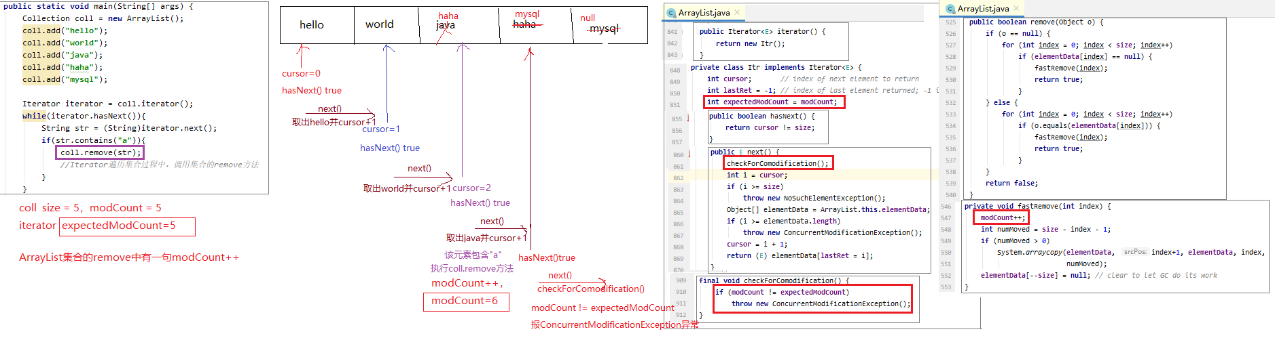Click 'int i = cursor;' highlighted line
1275x338 pixels.
click(x=757, y=175)
